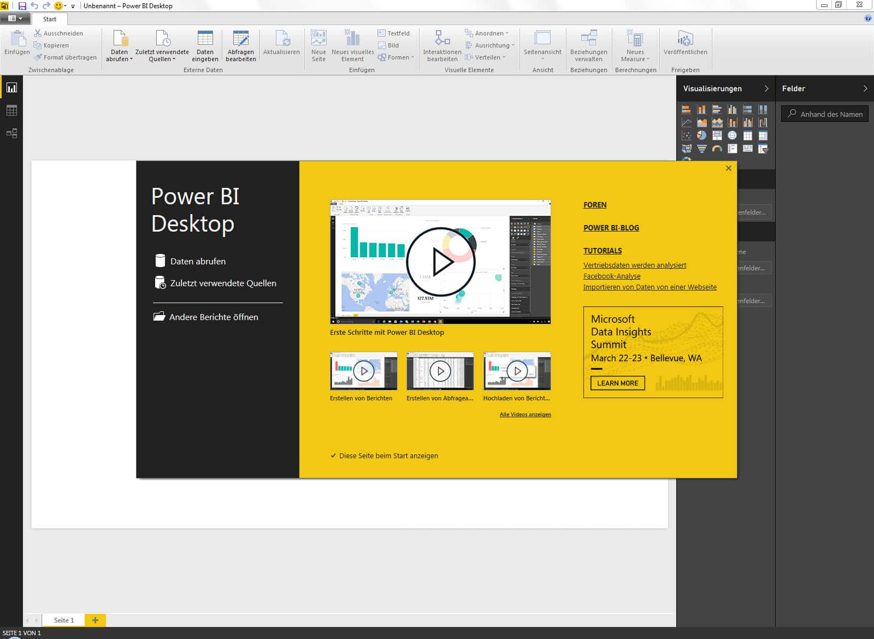Open the Anordnen dropdown

click(x=487, y=33)
